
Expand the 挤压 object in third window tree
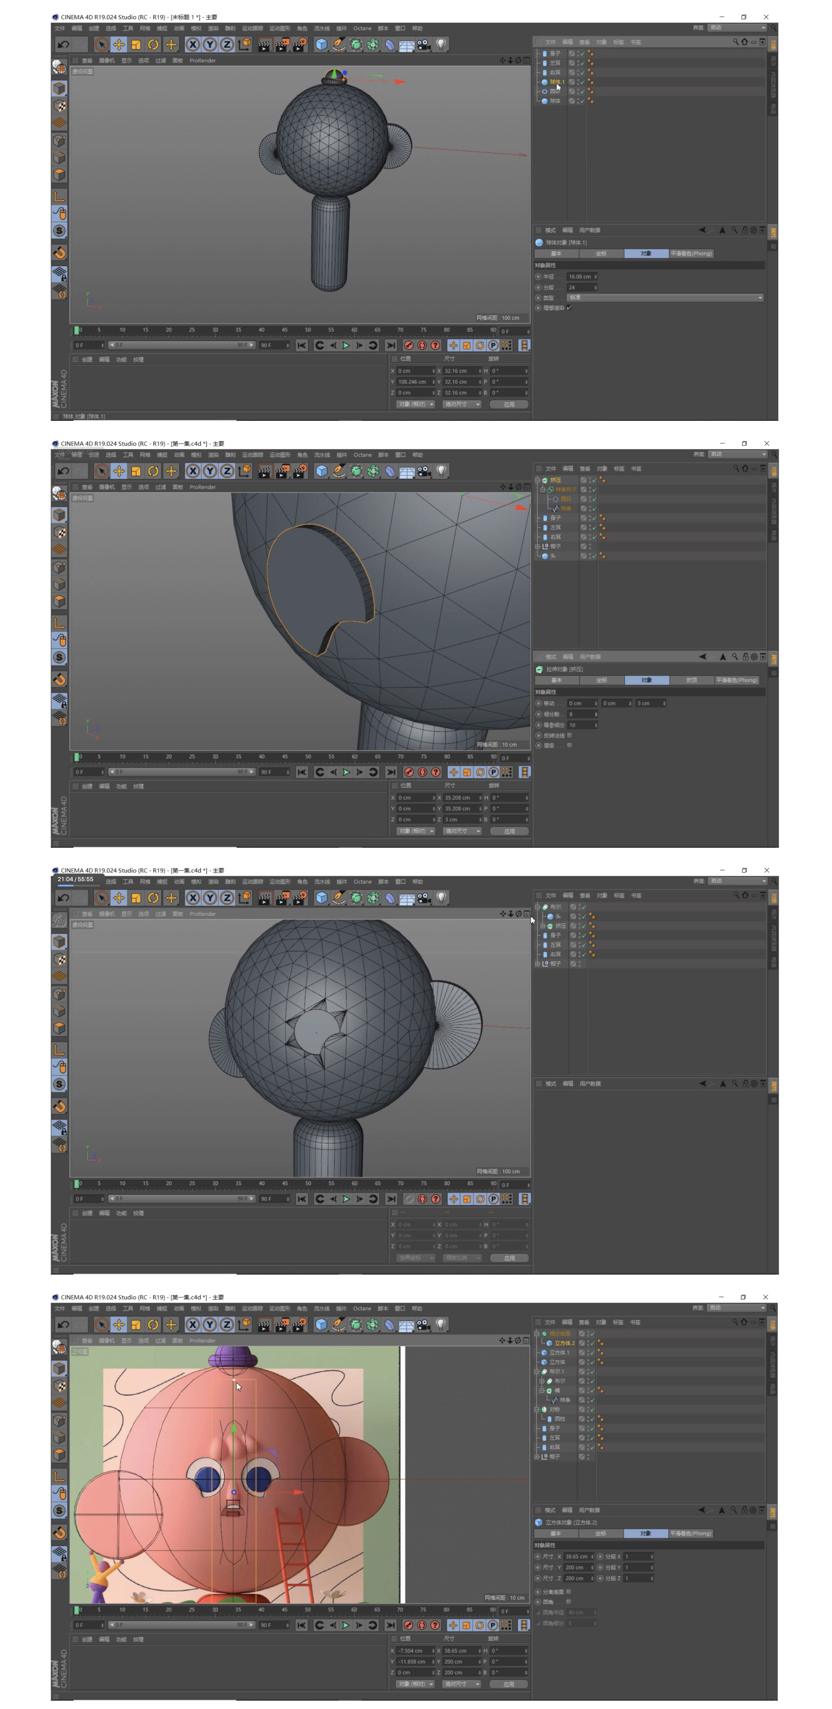coord(543,926)
